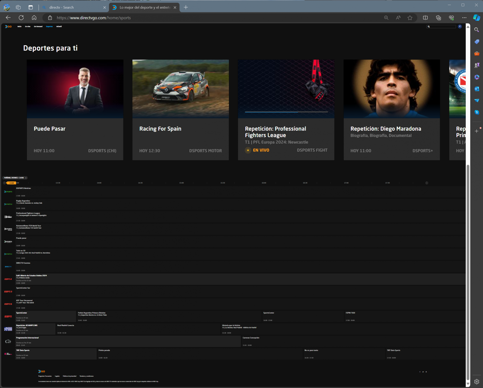Click the zoom out magnifier icon
The width and height of the screenshot is (483, 388).
click(386, 18)
